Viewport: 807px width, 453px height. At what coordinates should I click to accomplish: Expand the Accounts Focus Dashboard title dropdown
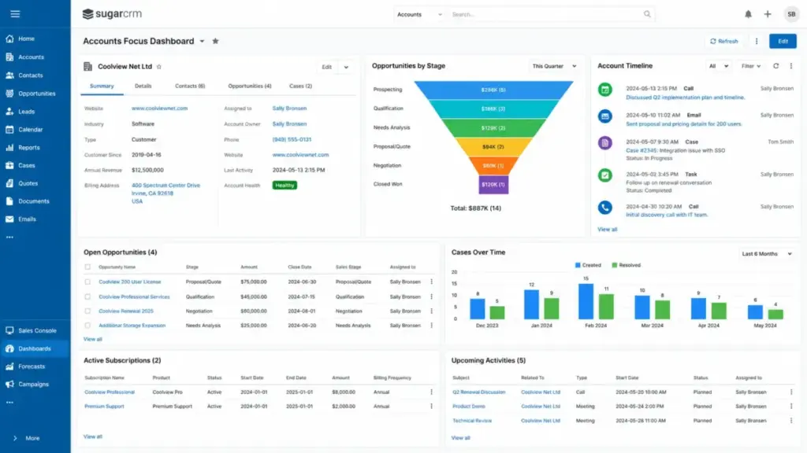(x=202, y=41)
